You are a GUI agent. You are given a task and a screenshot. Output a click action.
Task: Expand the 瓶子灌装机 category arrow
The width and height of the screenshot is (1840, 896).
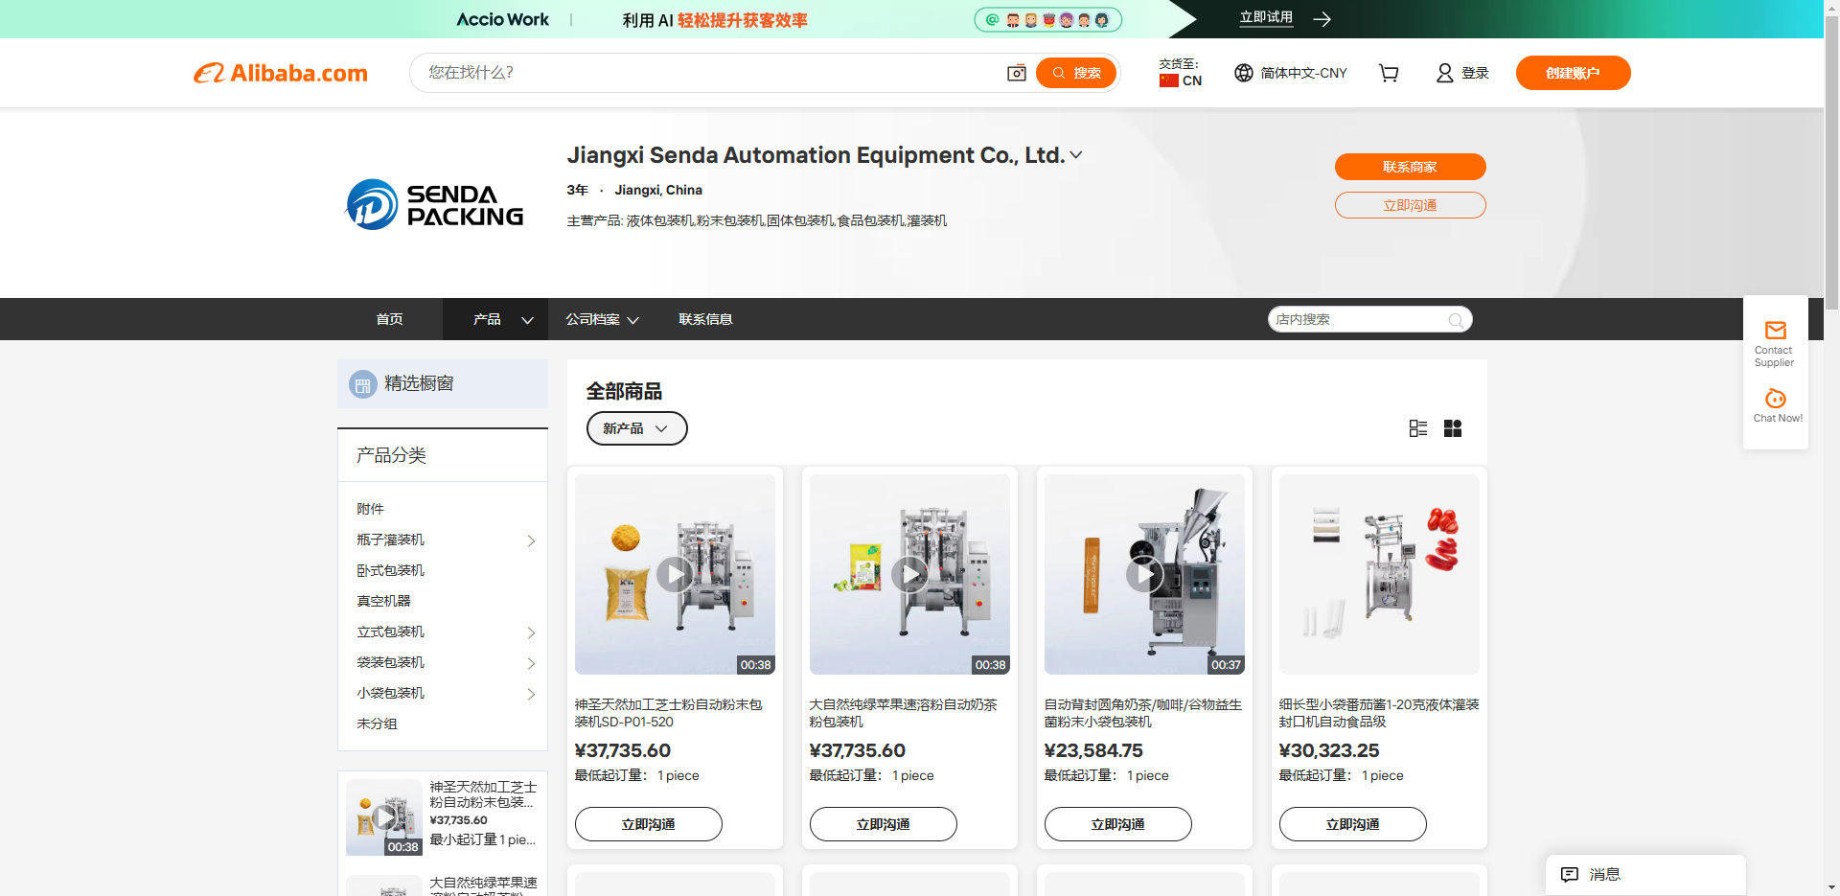point(531,540)
